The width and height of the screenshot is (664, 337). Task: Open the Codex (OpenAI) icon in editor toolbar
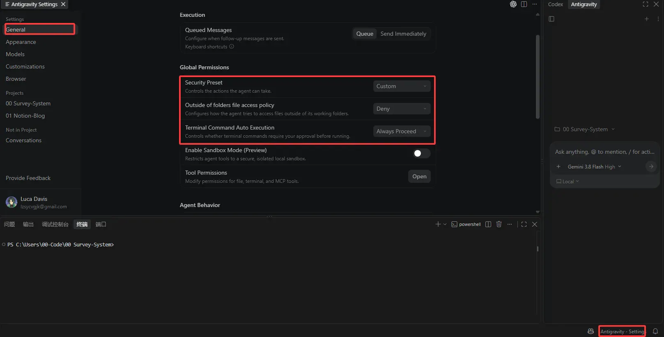[513, 4]
